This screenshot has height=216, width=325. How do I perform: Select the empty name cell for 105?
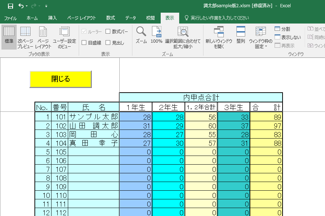coord(94,152)
